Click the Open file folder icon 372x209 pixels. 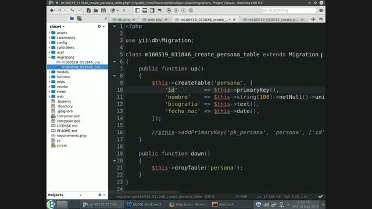coord(96,10)
